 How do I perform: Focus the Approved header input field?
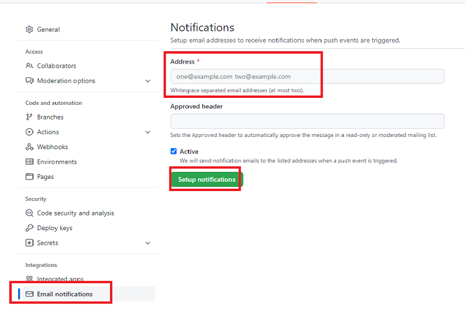(x=308, y=121)
